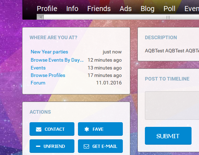Click the Submit button
The height and width of the screenshot is (155, 199).
168,136
